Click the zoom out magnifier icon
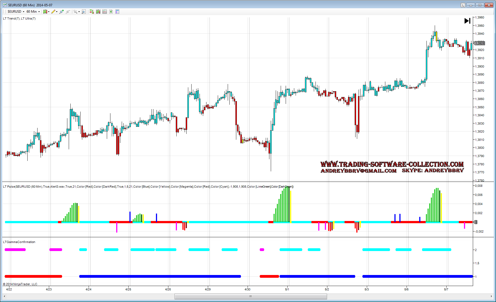 coord(68,12)
